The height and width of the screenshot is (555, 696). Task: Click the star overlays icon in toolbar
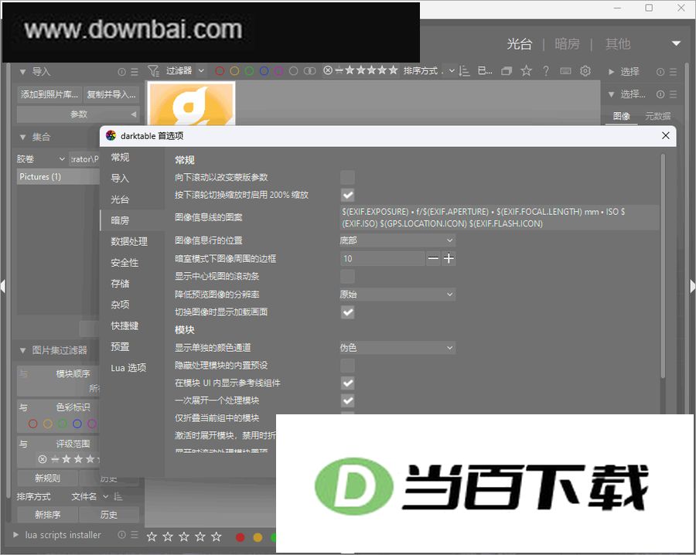coord(526,71)
